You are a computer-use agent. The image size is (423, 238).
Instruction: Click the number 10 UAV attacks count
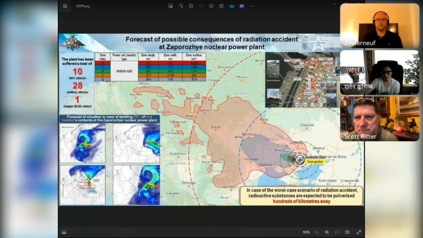[x=77, y=71]
